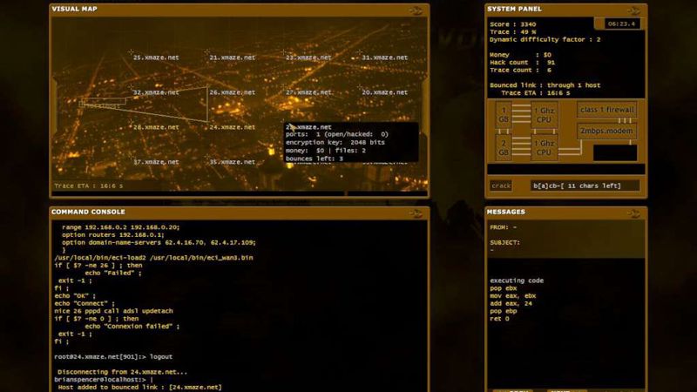Screen dimensions: 697x392
Task: Select host 20.xmaze.net on the map
Action: [384, 92]
